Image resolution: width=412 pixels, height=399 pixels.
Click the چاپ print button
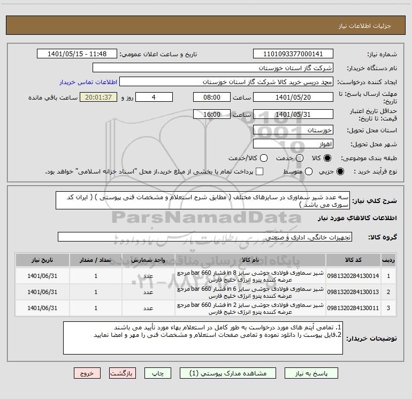click(158, 373)
